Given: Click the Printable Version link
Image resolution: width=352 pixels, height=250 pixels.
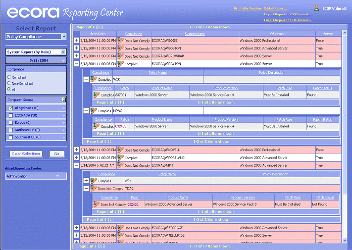Looking at the screenshot, I should 247,8.
